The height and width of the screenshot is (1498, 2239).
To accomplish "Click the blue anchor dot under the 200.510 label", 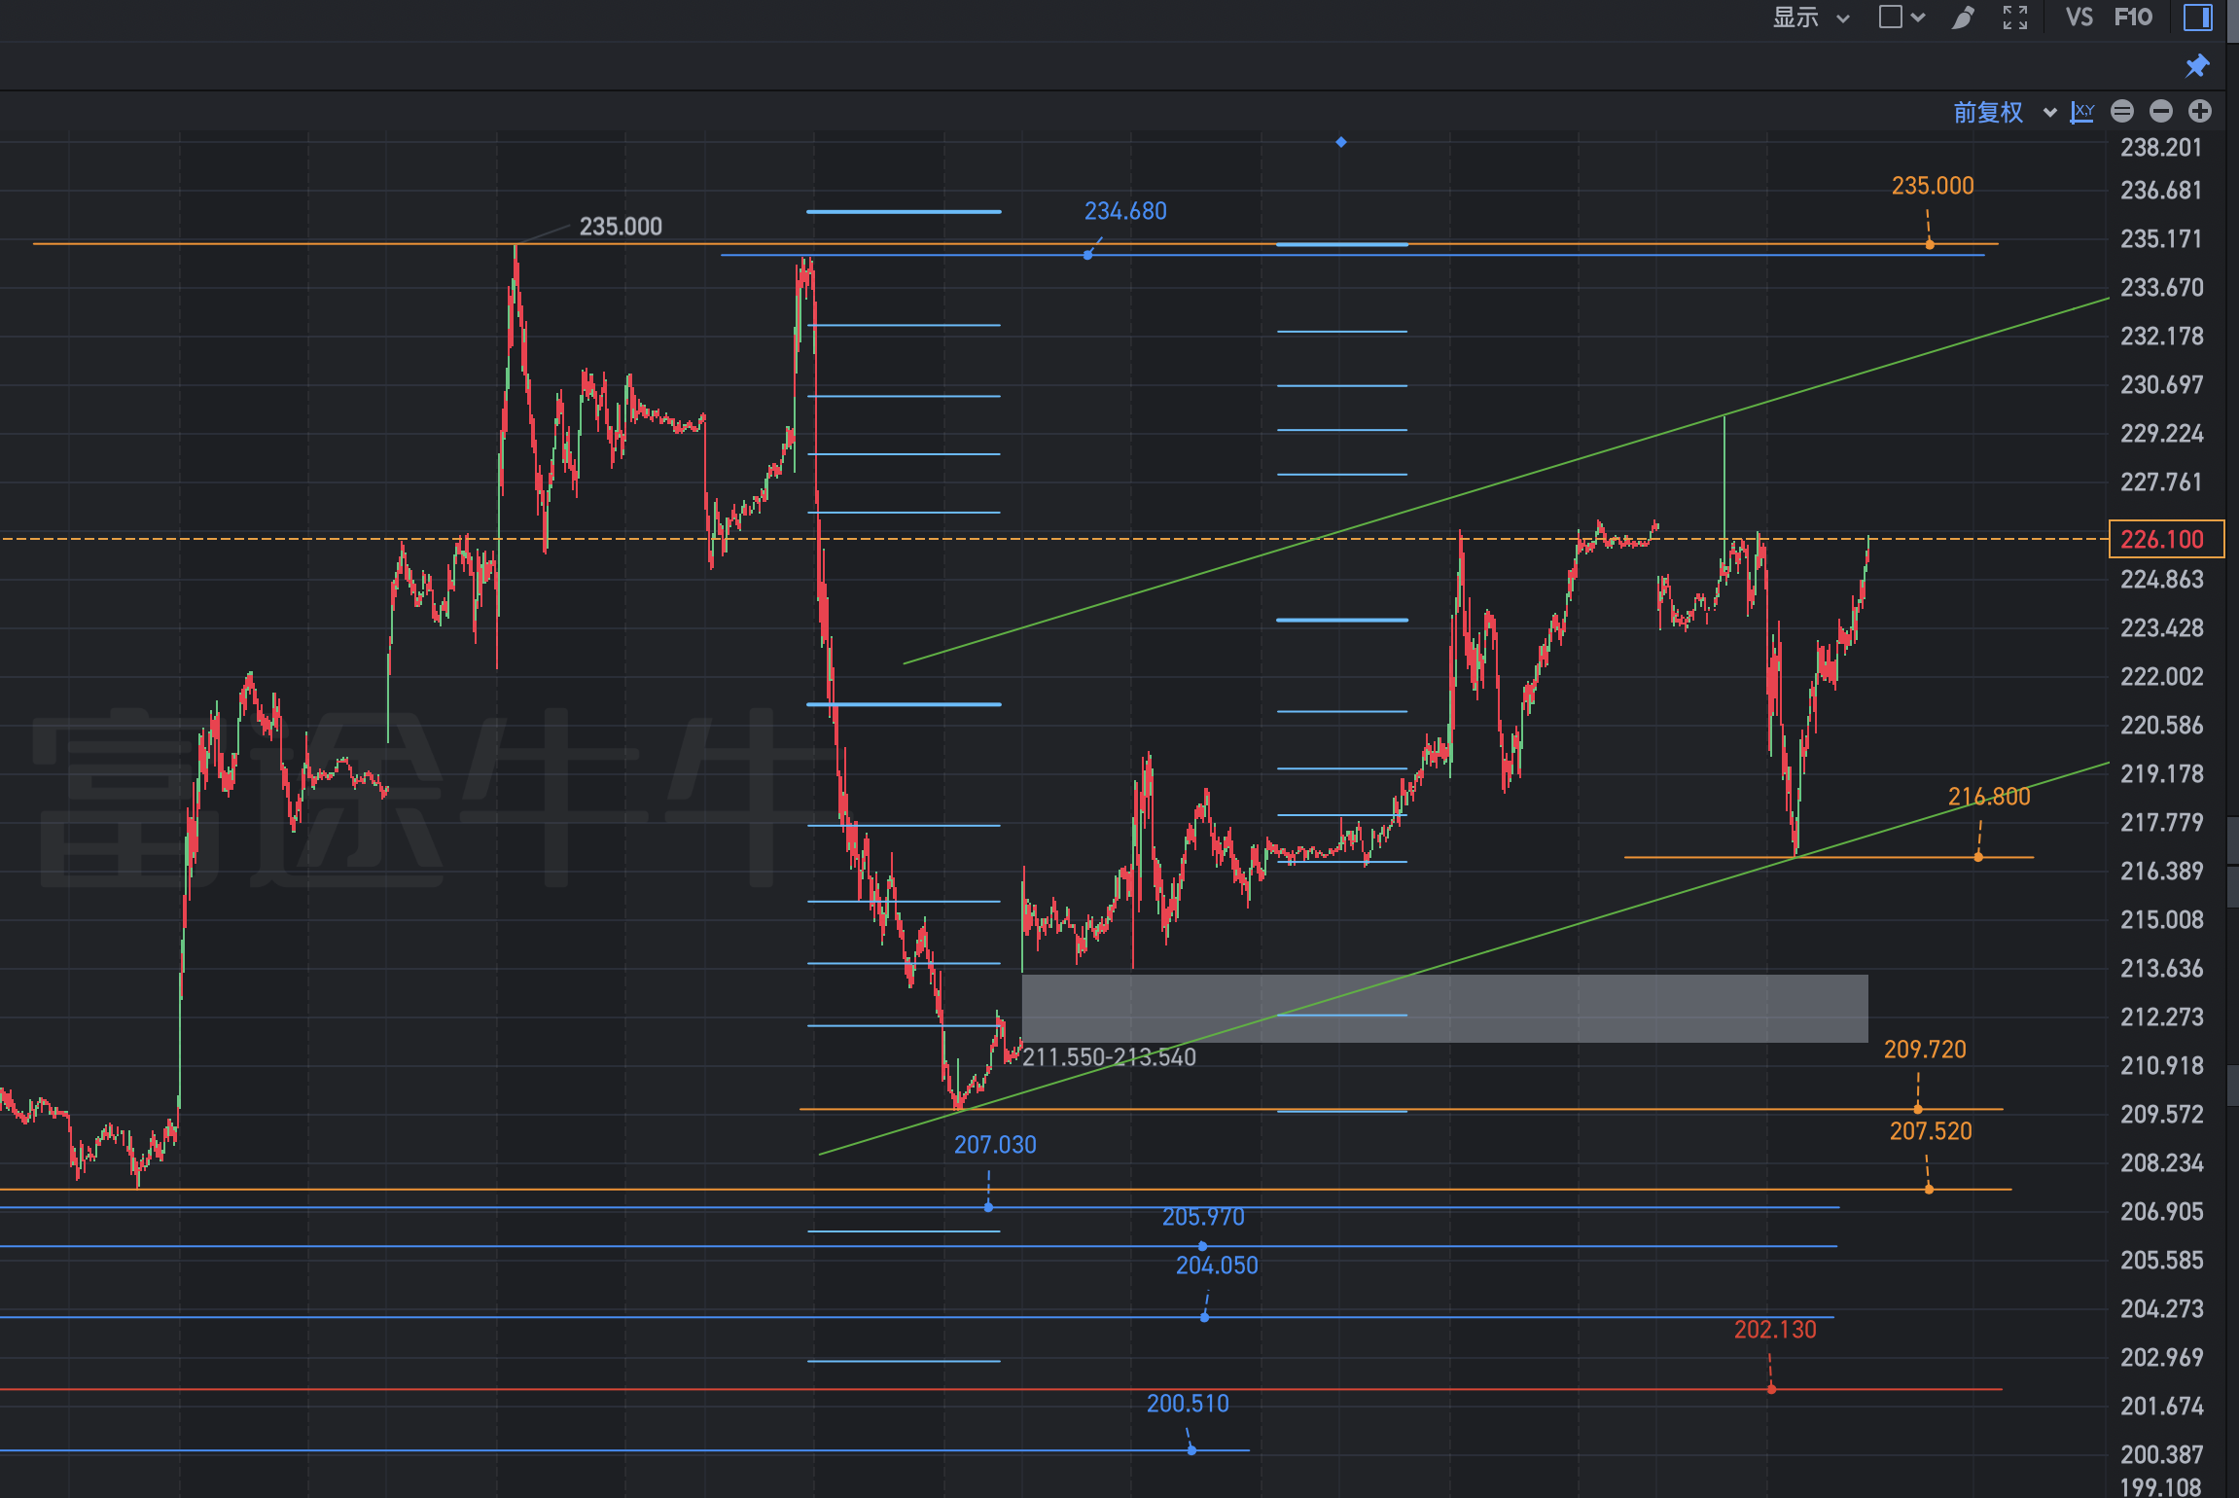I will coord(1191,1450).
